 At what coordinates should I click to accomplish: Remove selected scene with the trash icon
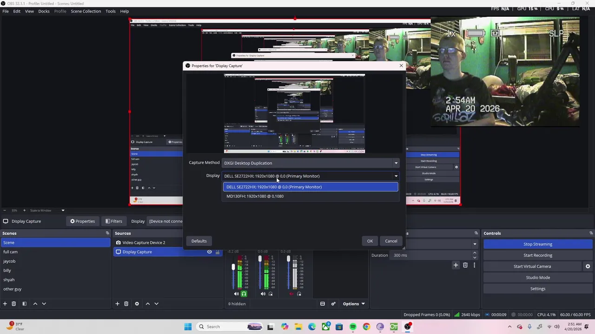tap(14, 304)
